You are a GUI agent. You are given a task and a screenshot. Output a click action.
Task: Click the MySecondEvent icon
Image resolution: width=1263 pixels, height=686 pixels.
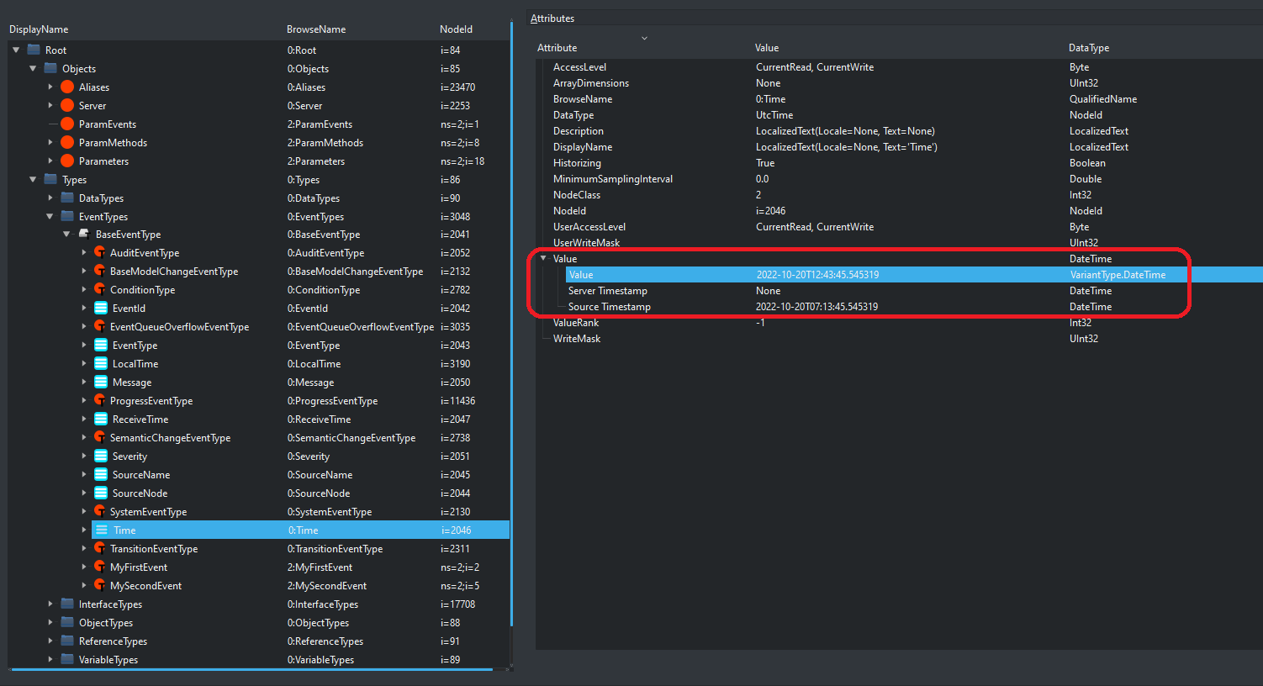[99, 586]
